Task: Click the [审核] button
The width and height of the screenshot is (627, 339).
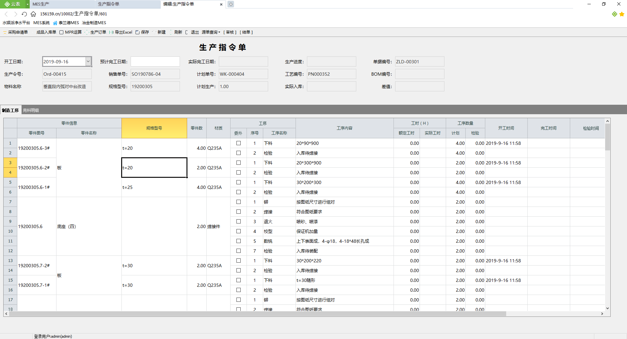Action: pos(230,32)
